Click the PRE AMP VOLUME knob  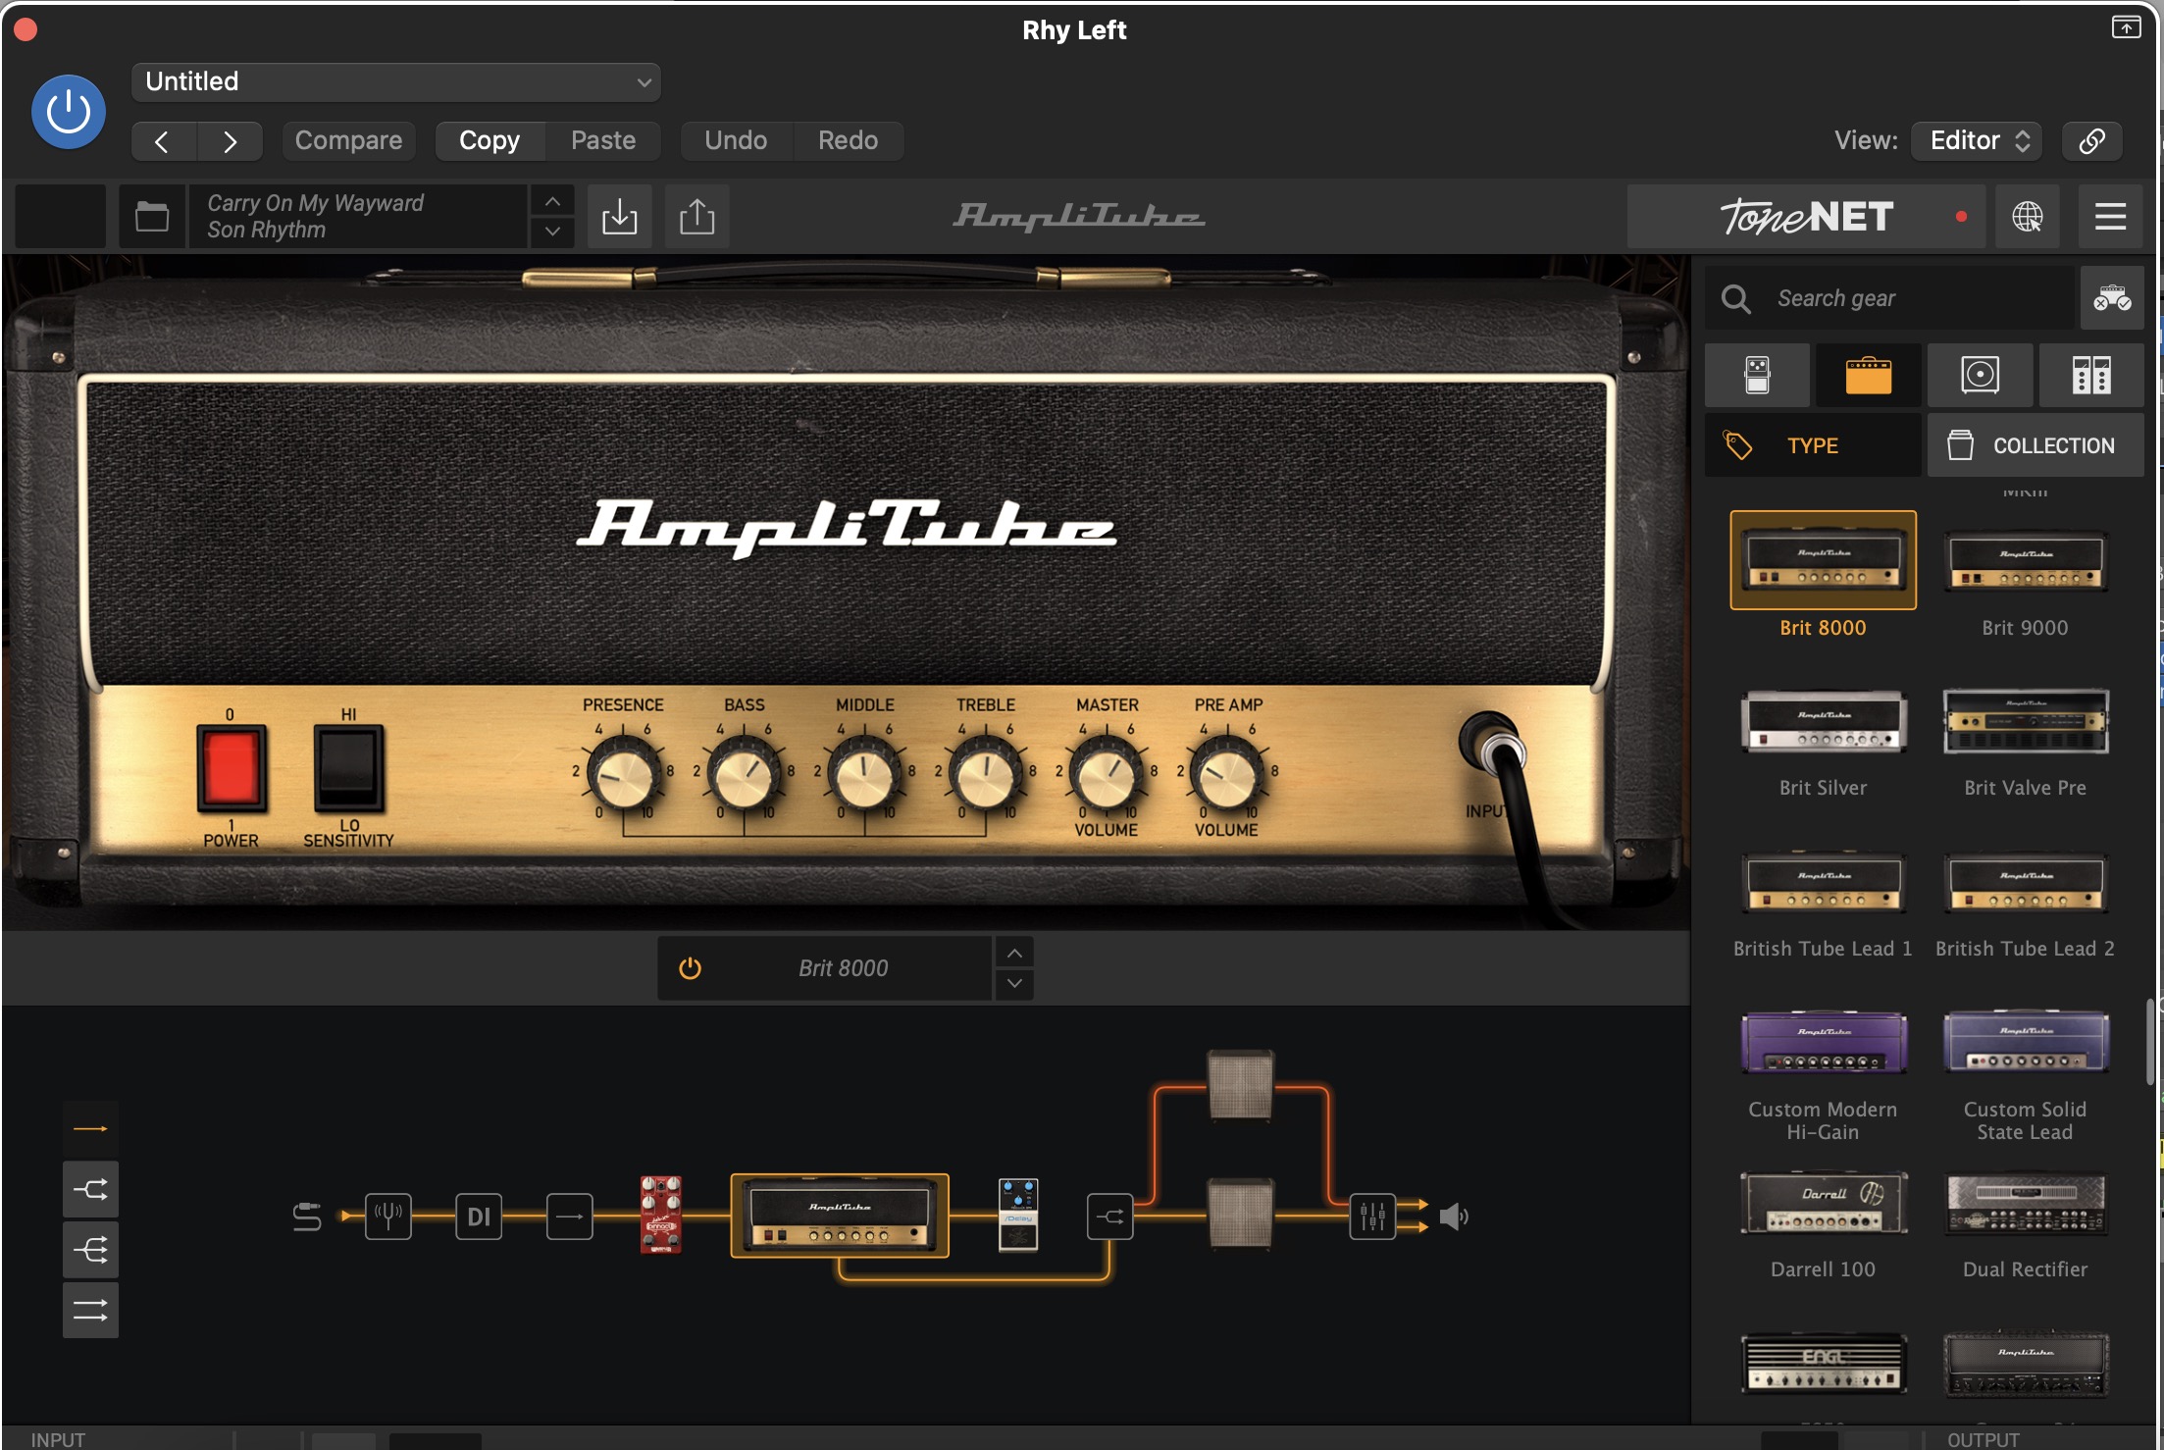pos(1227,775)
